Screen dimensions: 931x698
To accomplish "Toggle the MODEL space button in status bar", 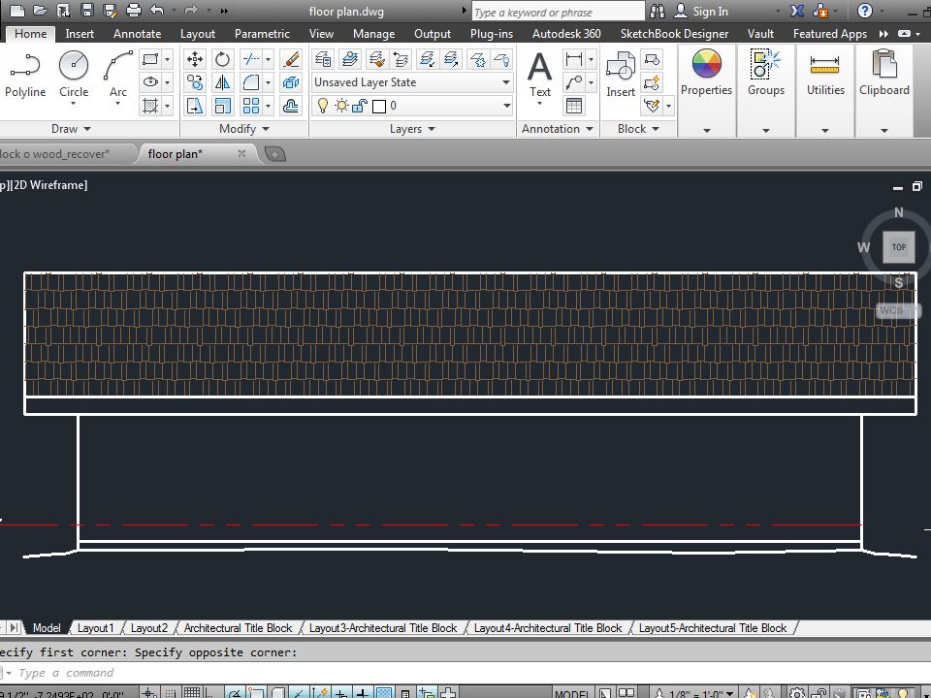I will [572, 692].
